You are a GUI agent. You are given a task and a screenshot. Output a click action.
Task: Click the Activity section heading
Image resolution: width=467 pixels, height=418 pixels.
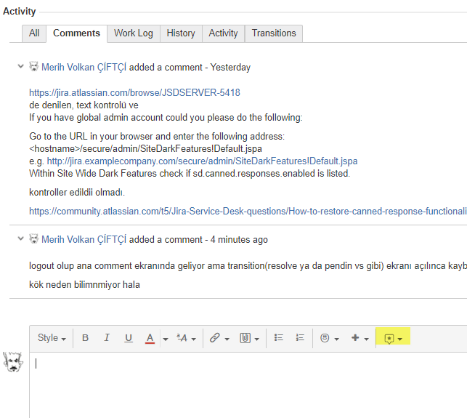tap(20, 12)
